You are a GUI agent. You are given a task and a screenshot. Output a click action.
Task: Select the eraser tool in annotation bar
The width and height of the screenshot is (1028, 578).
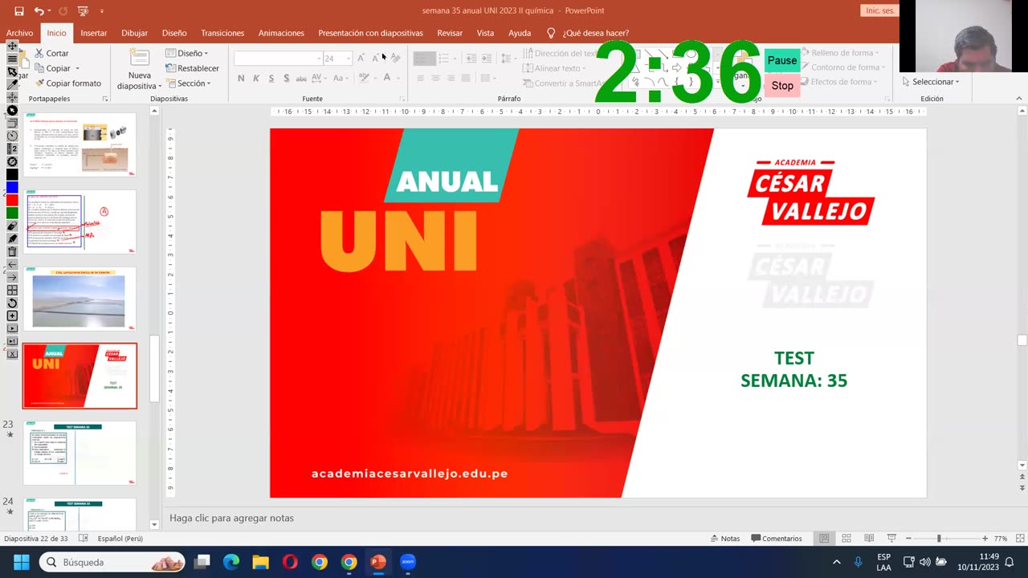(x=12, y=226)
